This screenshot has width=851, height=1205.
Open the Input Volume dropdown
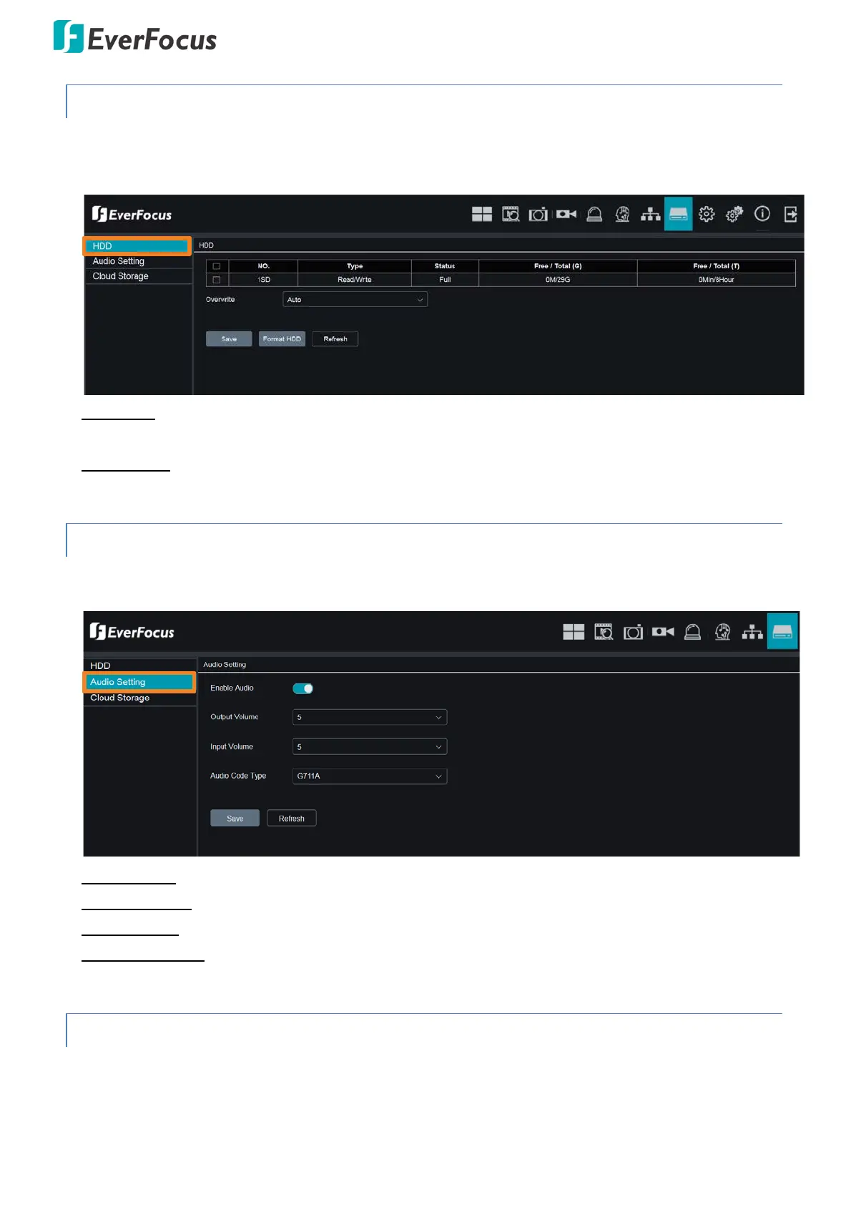coord(370,747)
